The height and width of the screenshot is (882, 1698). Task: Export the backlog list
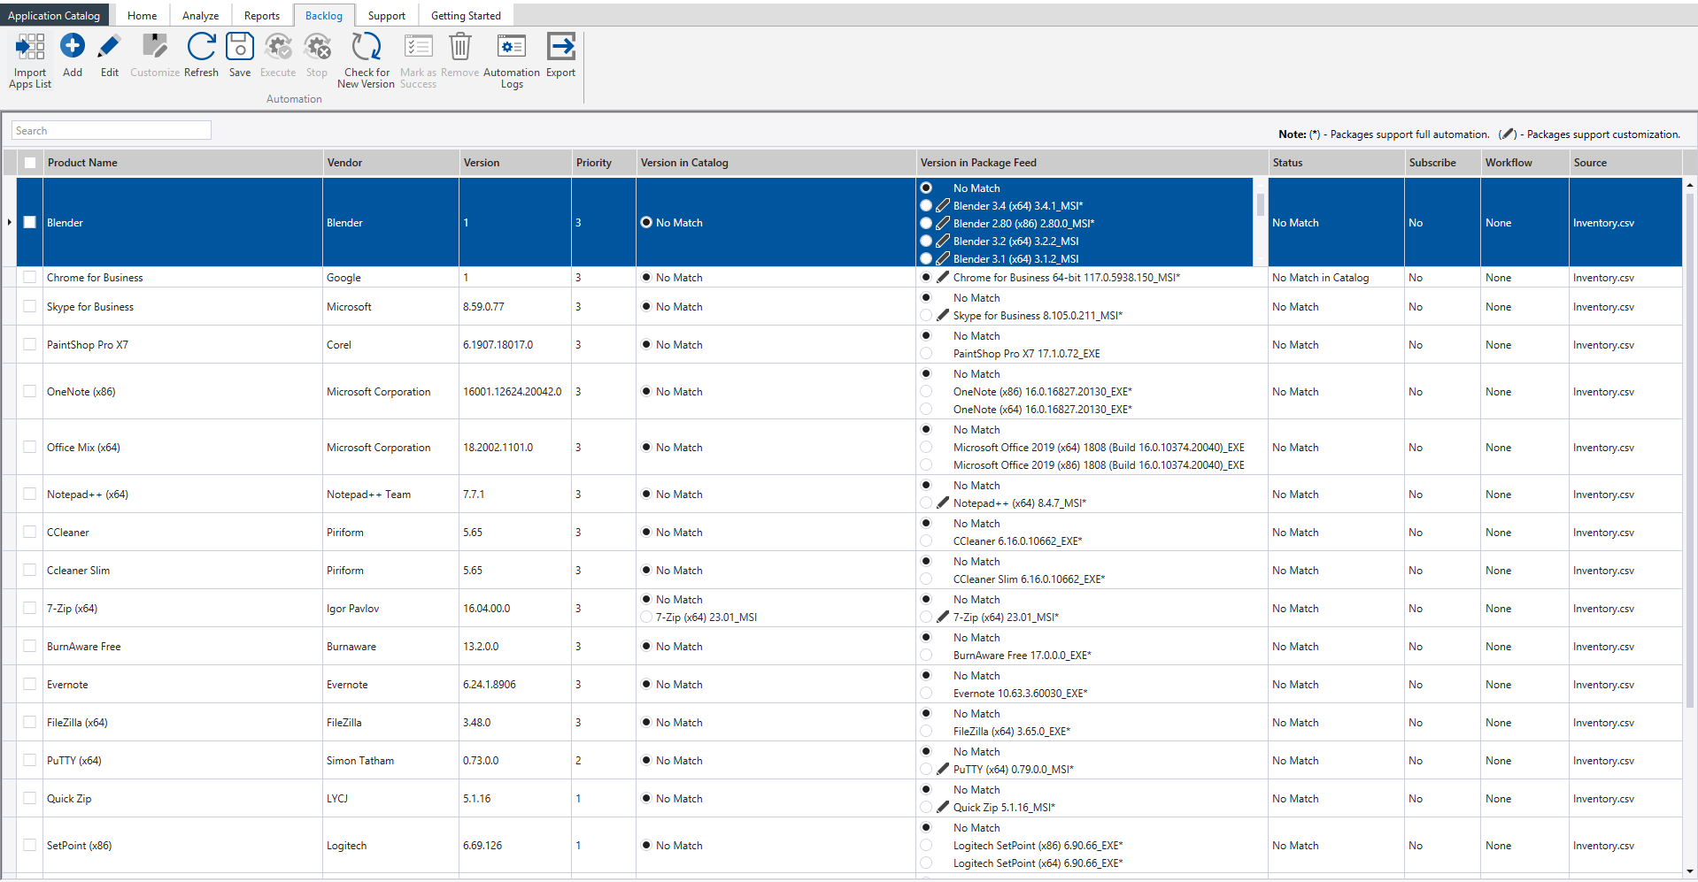(x=560, y=46)
